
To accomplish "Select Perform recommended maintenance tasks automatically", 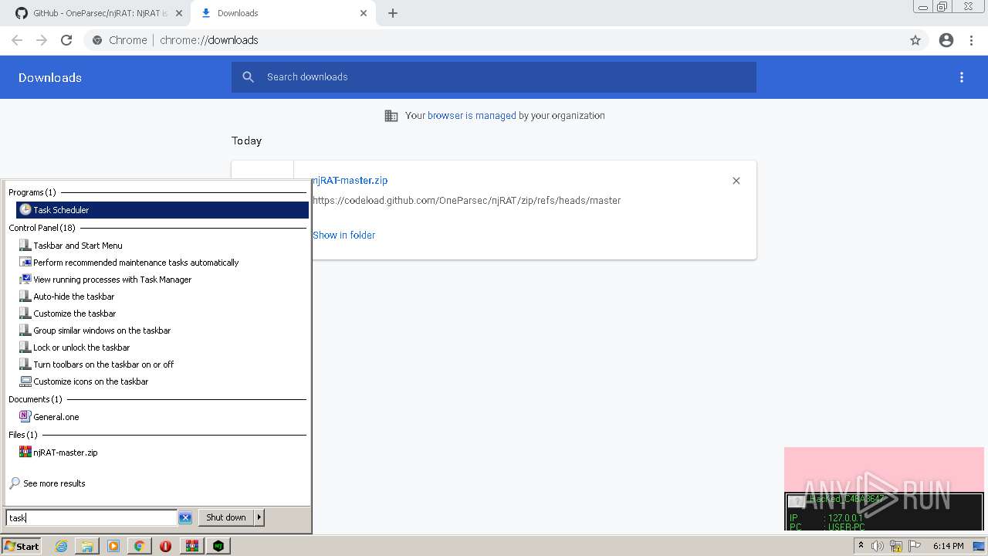I will (136, 263).
